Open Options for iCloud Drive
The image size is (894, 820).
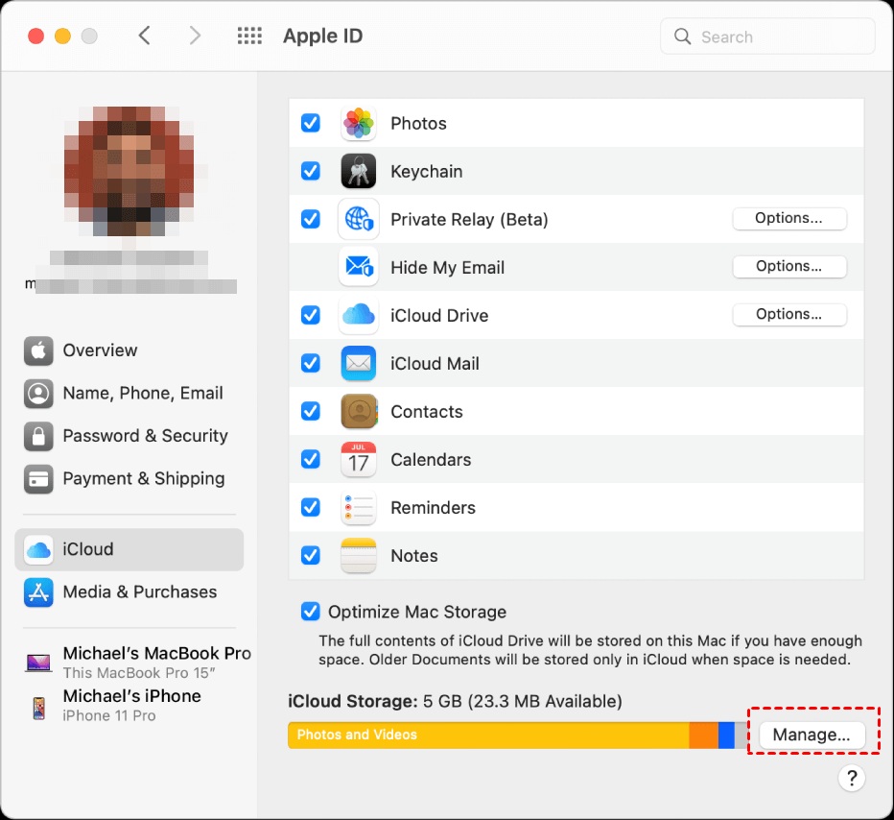point(788,315)
